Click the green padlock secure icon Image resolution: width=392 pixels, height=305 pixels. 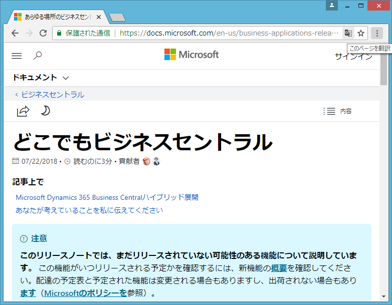coord(59,33)
